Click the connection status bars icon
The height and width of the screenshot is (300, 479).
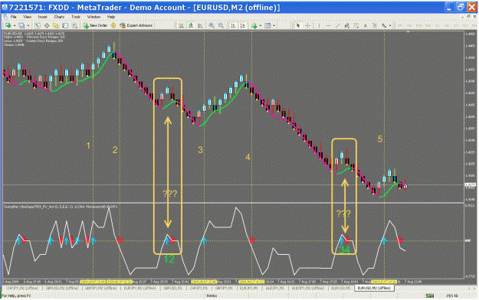coord(430,295)
